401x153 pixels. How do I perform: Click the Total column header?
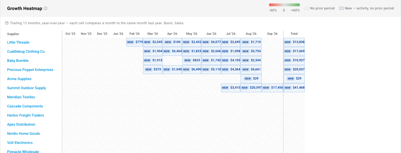(294, 34)
